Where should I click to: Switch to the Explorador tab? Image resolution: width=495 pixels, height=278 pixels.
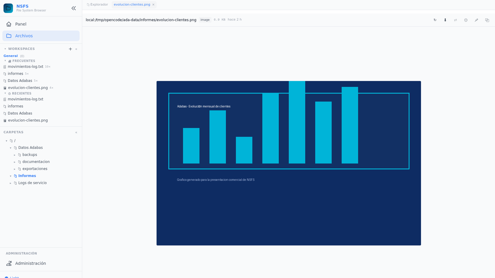97,5
